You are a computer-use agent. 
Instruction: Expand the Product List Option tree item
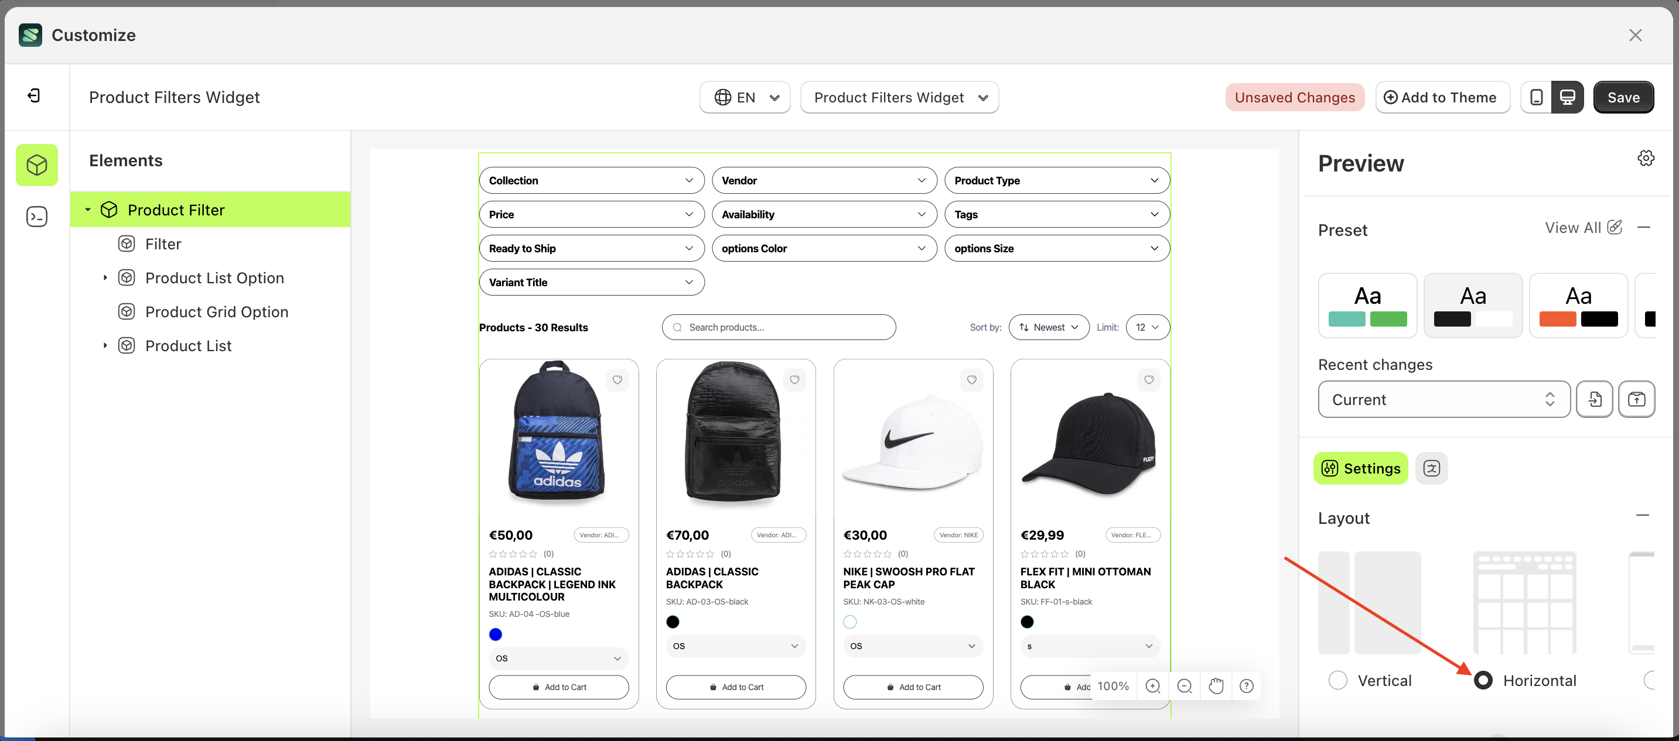click(x=105, y=278)
